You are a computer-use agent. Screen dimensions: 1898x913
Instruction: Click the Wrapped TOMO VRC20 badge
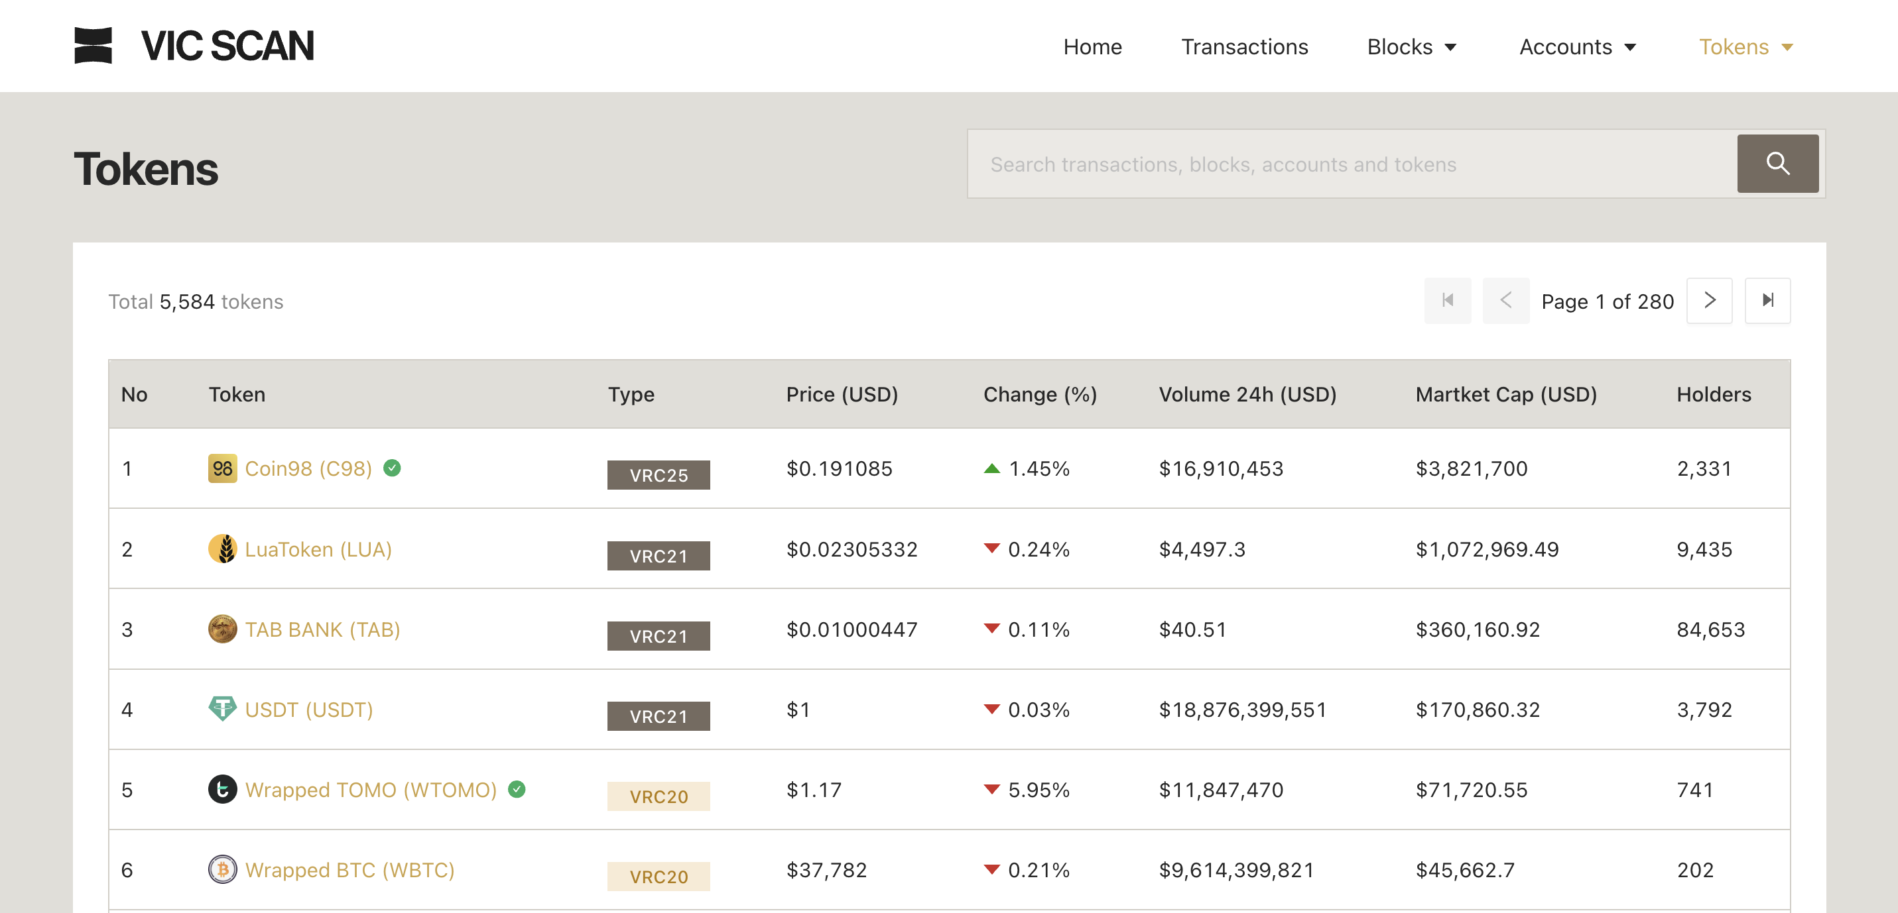658,796
